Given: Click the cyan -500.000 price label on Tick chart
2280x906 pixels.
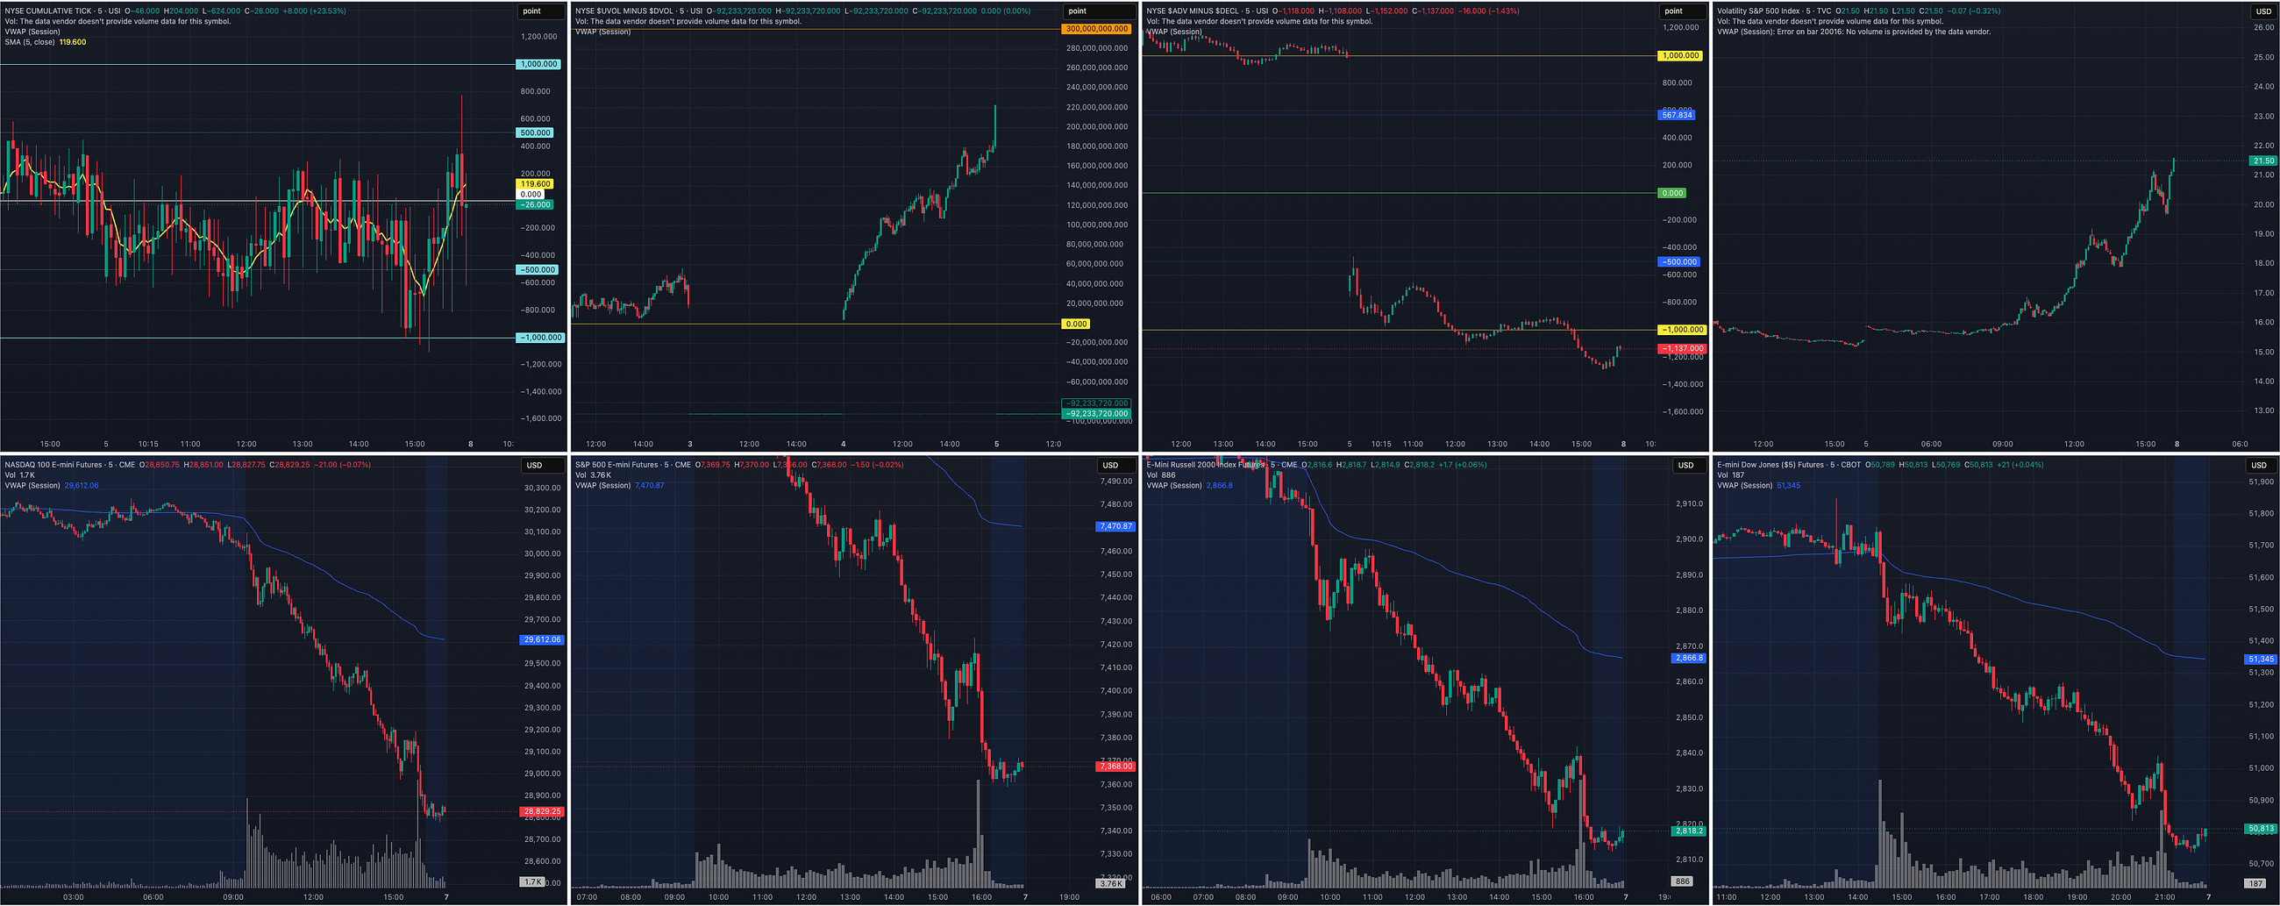Looking at the screenshot, I should (538, 270).
